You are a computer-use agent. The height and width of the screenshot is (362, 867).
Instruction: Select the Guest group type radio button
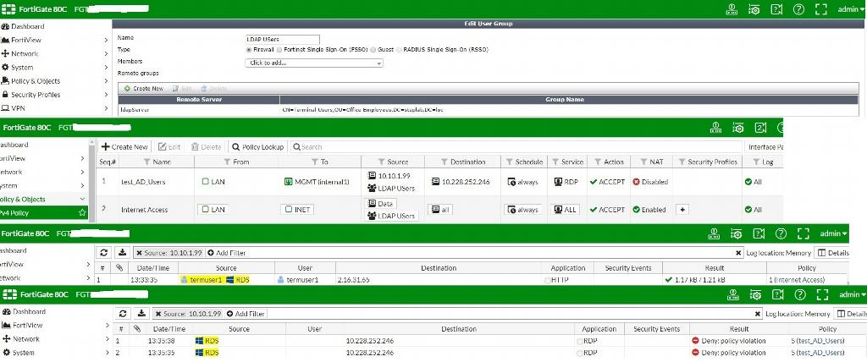pos(373,50)
